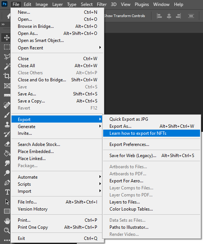Select the Frame tool

7,86
